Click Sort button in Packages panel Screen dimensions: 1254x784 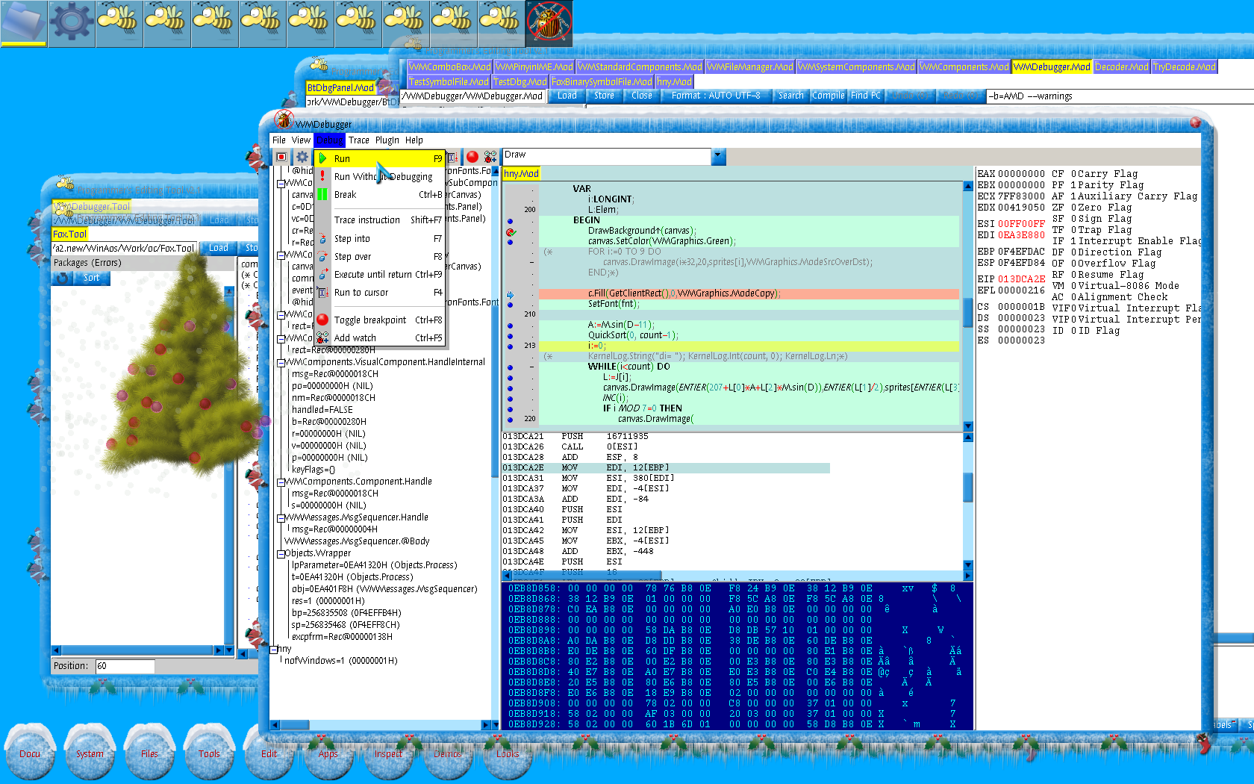click(91, 278)
